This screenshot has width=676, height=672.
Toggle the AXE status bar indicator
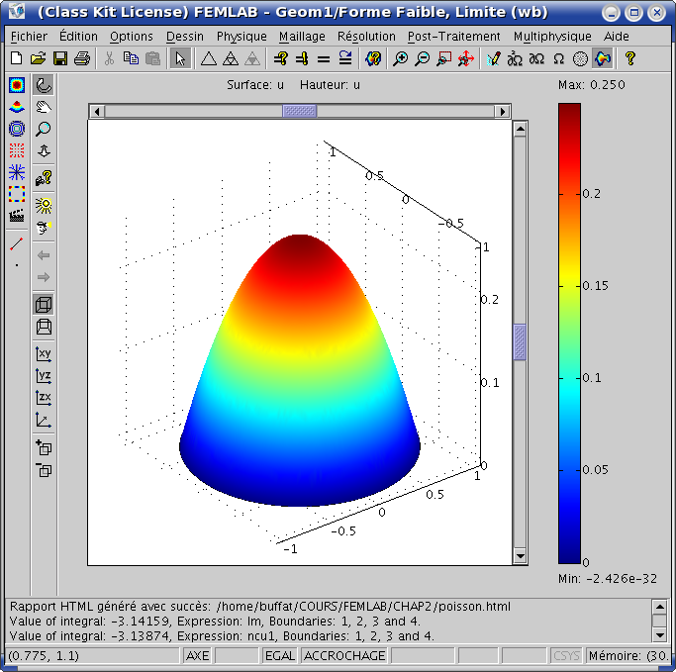click(197, 656)
